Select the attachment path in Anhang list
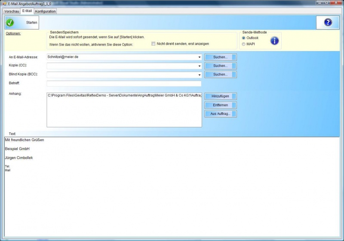Screen dimensions: 344x241 pos(124,95)
